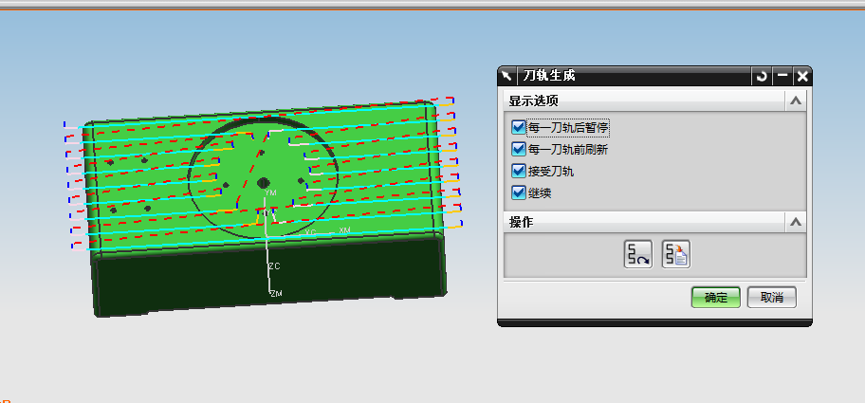
Task: Click the 显示选项 section header text
Action: click(533, 101)
